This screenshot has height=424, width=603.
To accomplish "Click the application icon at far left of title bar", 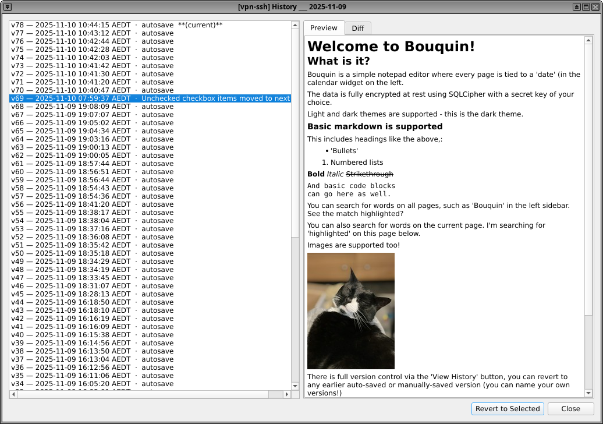I will click(7, 6).
